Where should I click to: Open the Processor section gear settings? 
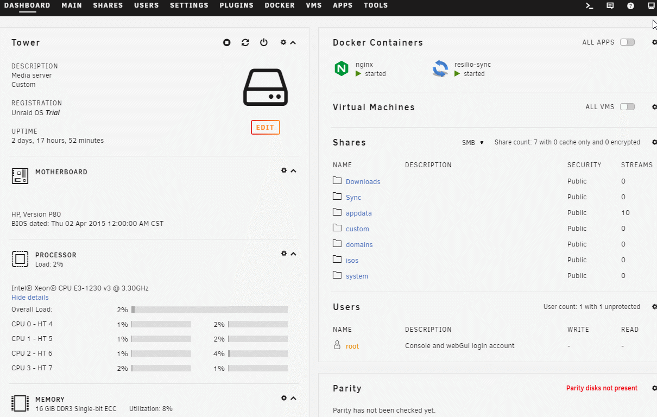pyautogui.click(x=283, y=254)
